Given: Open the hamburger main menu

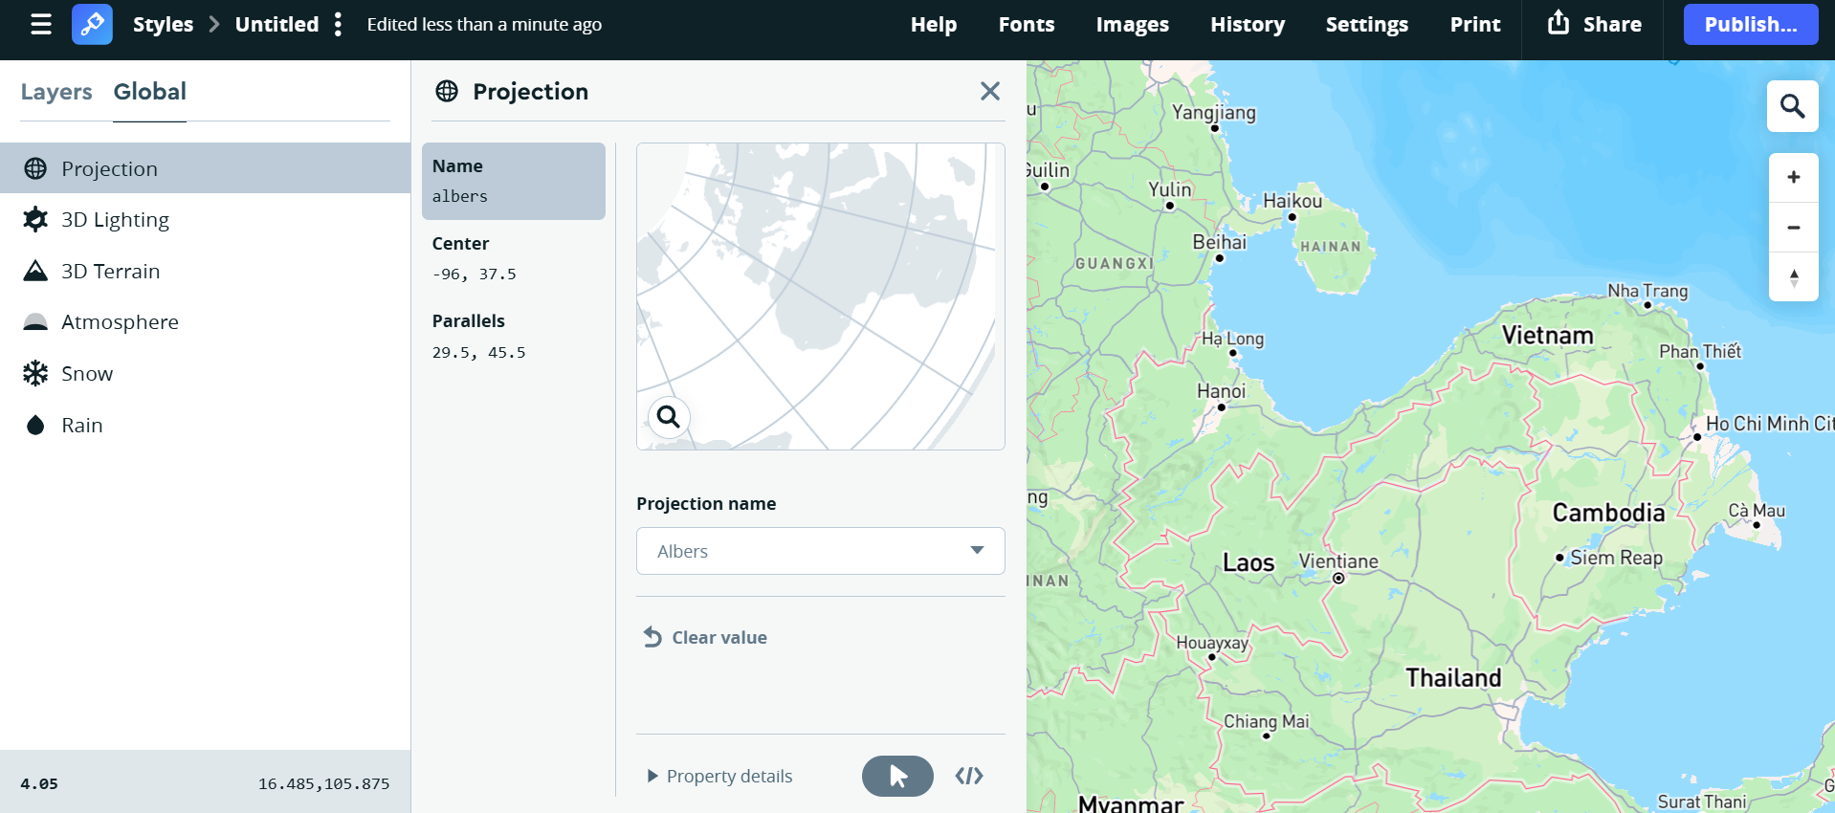Looking at the screenshot, I should tap(41, 24).
